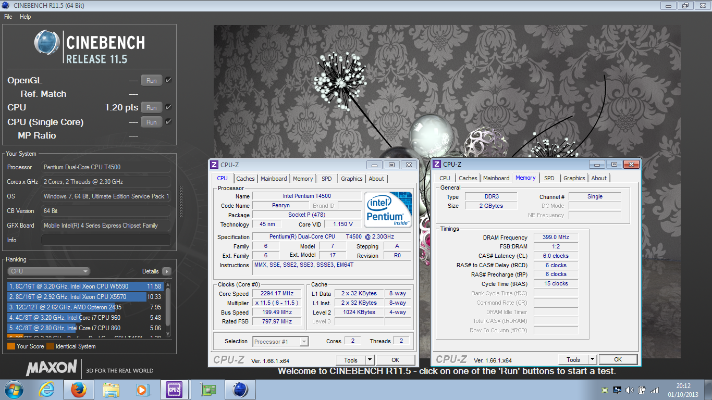Run the CPU (Single Core) benchmark
712x400 pixels.
[x=152, y=122]
